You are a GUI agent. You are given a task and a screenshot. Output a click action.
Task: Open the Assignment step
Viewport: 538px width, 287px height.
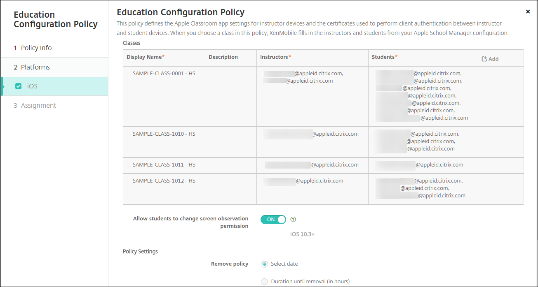click(38, 106)
